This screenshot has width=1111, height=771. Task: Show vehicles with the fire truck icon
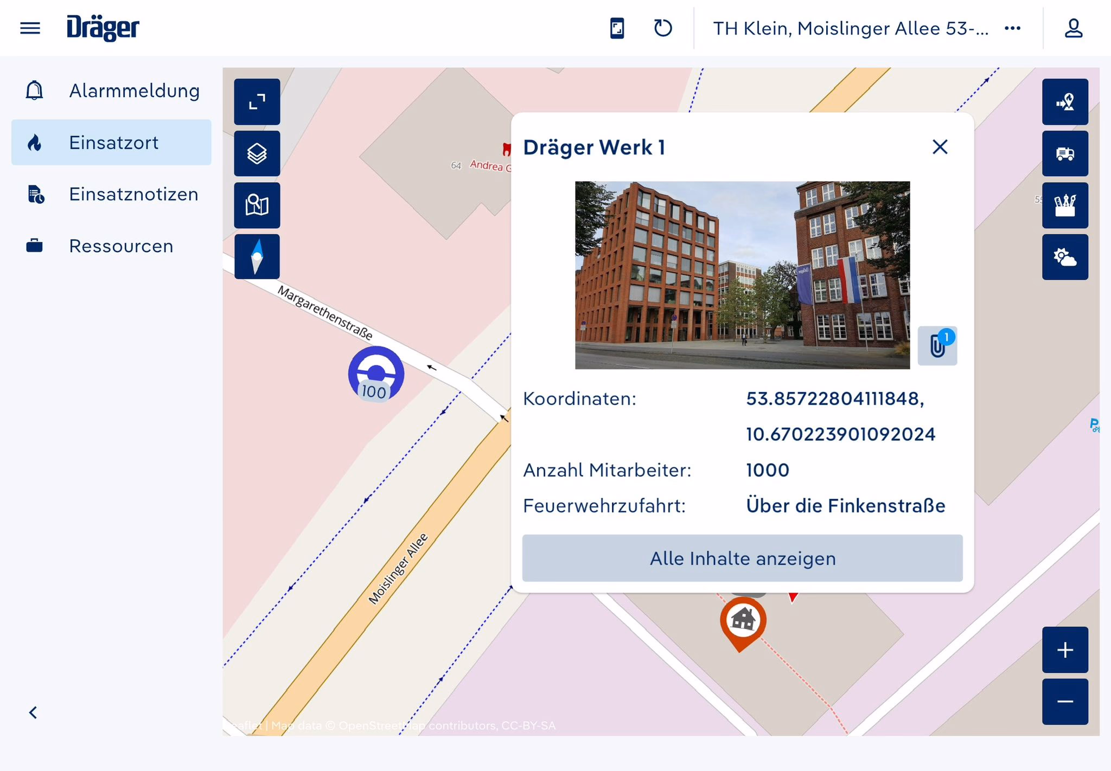[x=1065, y=153]
